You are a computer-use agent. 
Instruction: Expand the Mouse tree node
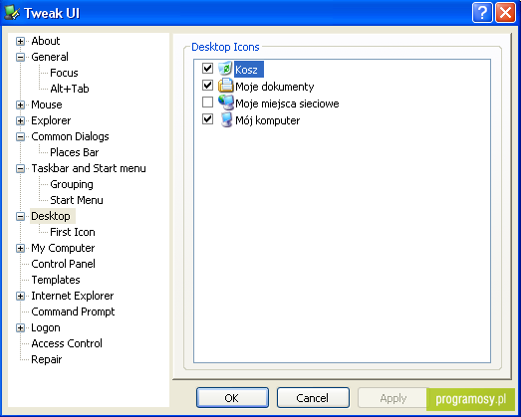(x=20, y=104)
